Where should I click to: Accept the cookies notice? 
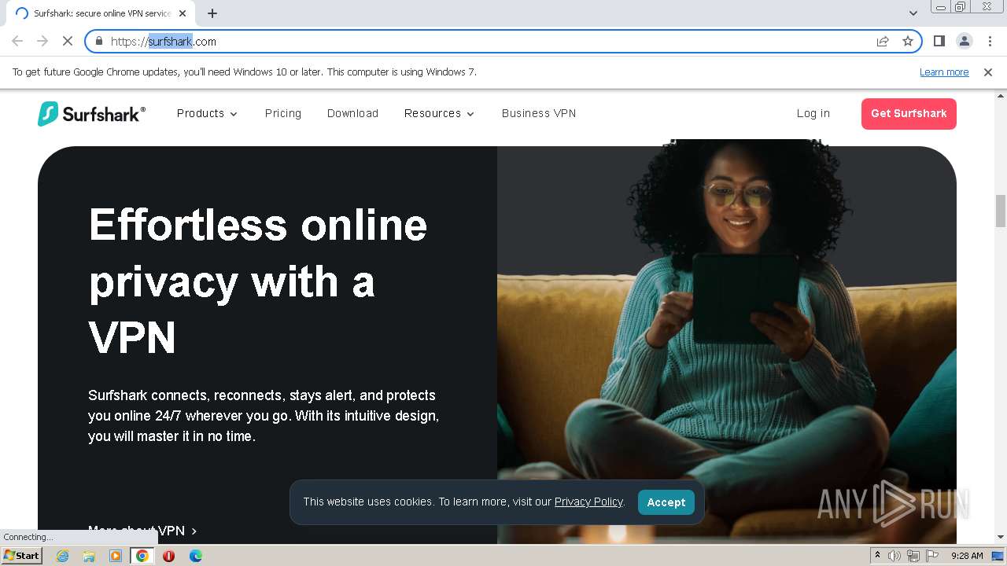point(666,502)
